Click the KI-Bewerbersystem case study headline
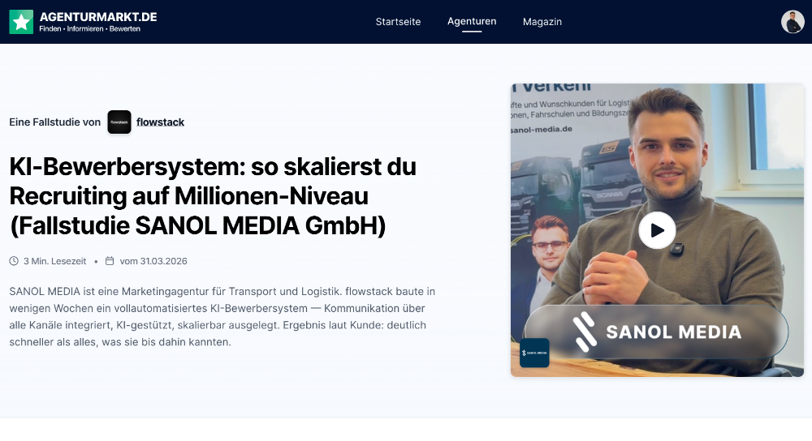Image resolution: width=812 pixels, height=441 pixels. [x=213, y=196]
